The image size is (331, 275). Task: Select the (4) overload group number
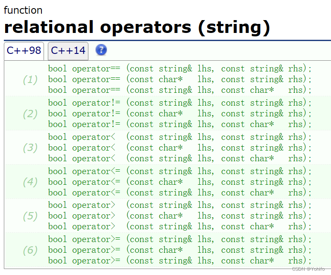[30, 182]
